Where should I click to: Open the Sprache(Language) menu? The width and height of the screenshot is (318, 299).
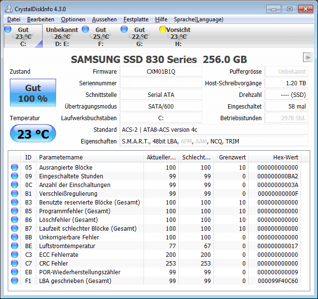point(199,19)
